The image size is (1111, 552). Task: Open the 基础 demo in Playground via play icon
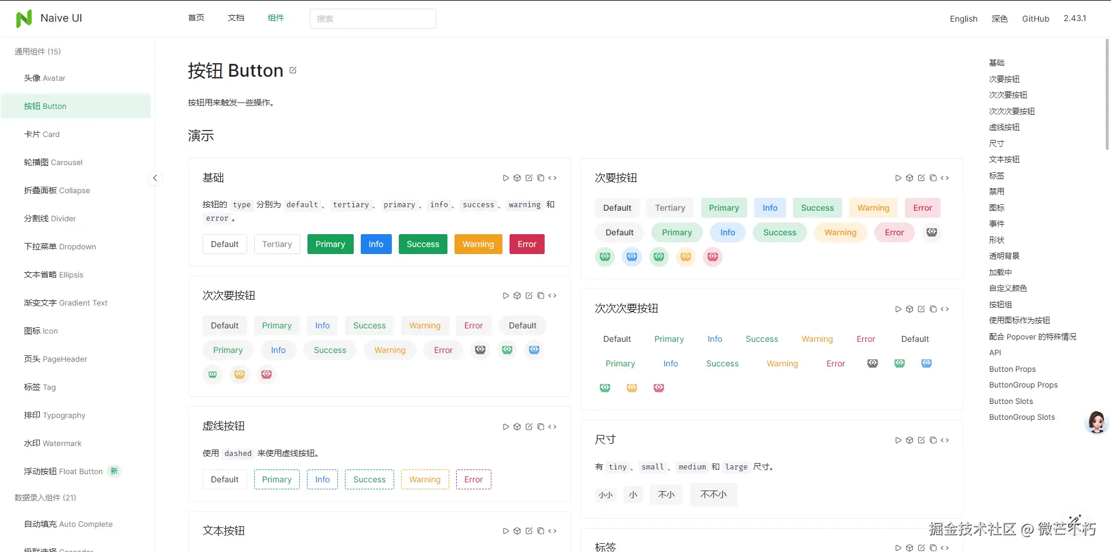click(505, 178)
